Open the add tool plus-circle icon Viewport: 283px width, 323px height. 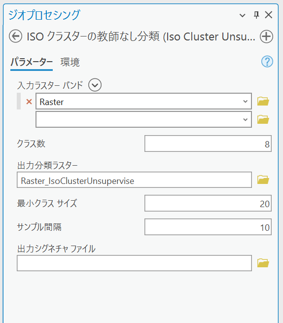tap(266, 36)
